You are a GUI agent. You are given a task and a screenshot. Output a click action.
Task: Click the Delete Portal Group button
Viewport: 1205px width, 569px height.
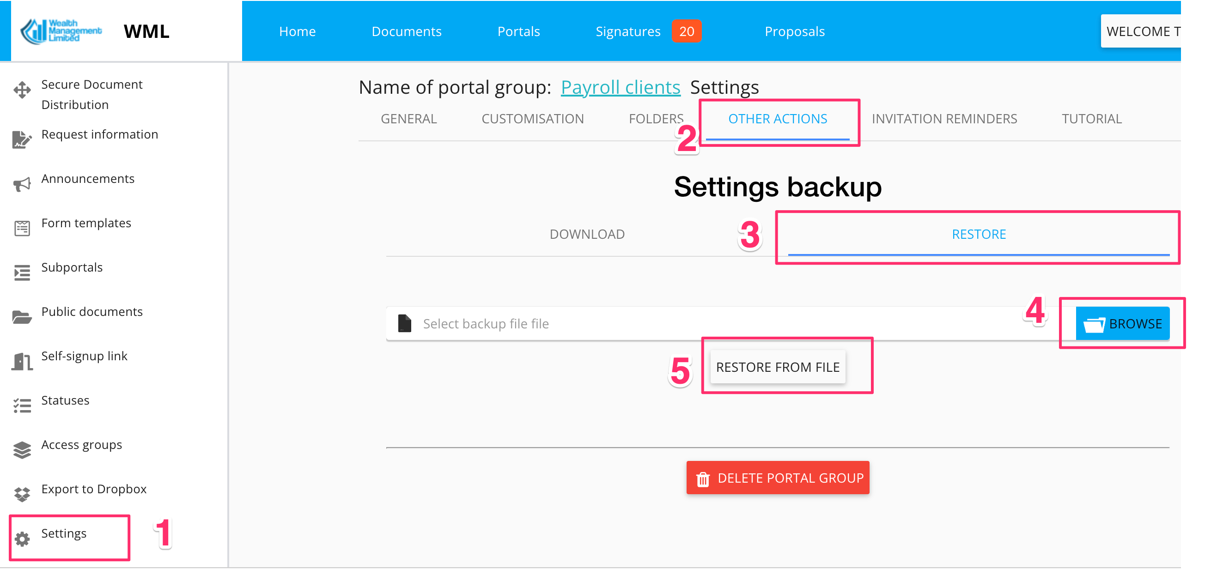coord(778,478)
